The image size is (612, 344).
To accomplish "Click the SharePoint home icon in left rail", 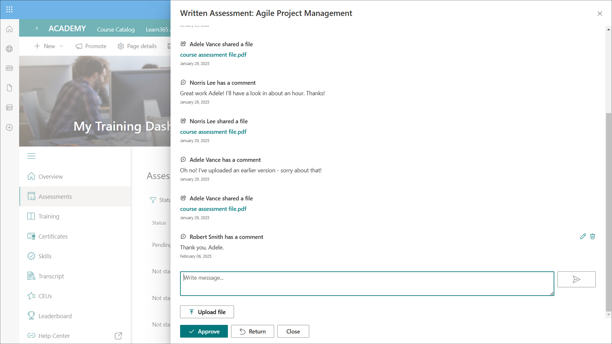I will click(10, 29).
